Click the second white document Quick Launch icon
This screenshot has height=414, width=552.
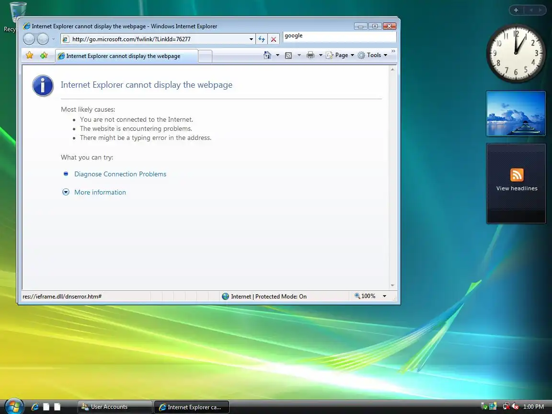click(x=57, y=407)
